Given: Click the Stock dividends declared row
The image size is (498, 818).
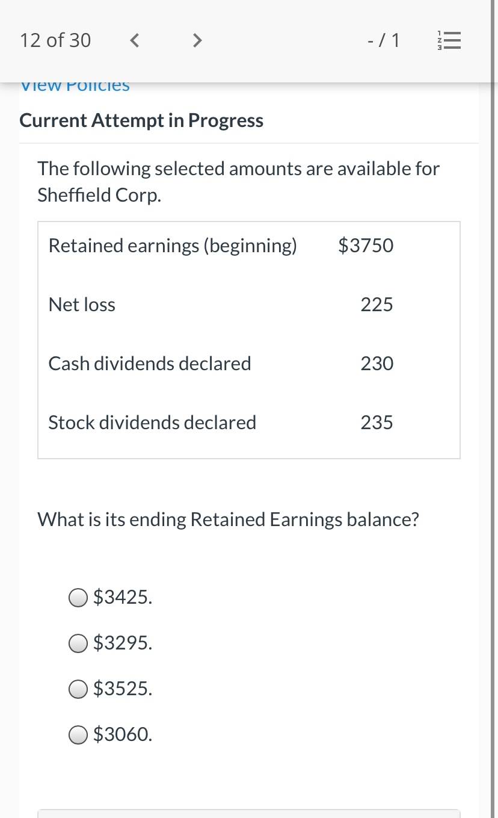Looking at the screenshot, I should coord(249,423).
